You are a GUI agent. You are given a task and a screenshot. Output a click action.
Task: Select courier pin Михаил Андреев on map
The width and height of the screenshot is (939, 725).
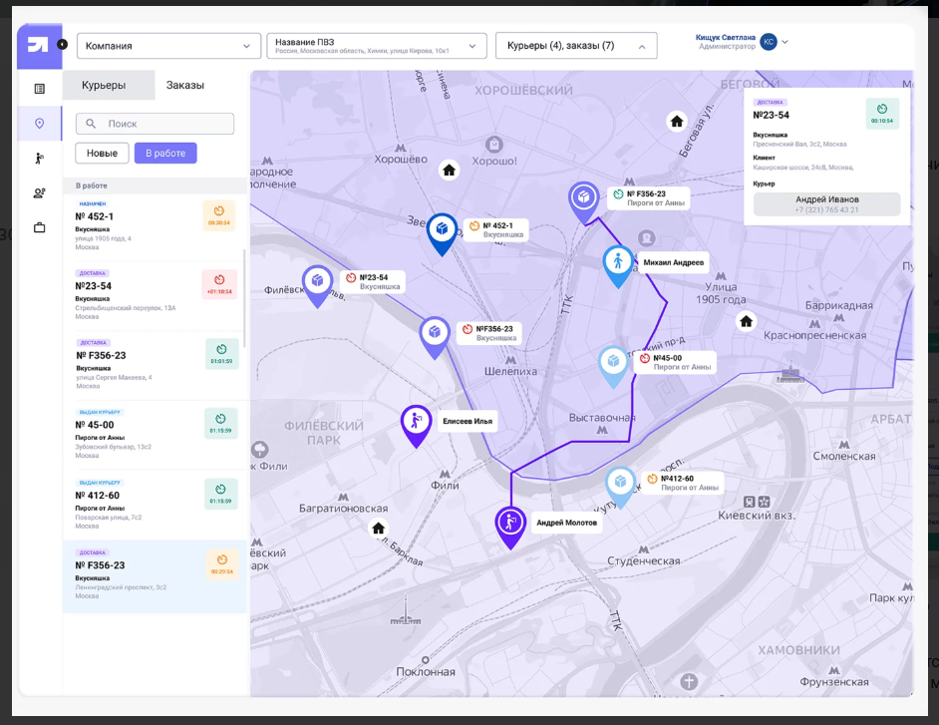point(618,265)
